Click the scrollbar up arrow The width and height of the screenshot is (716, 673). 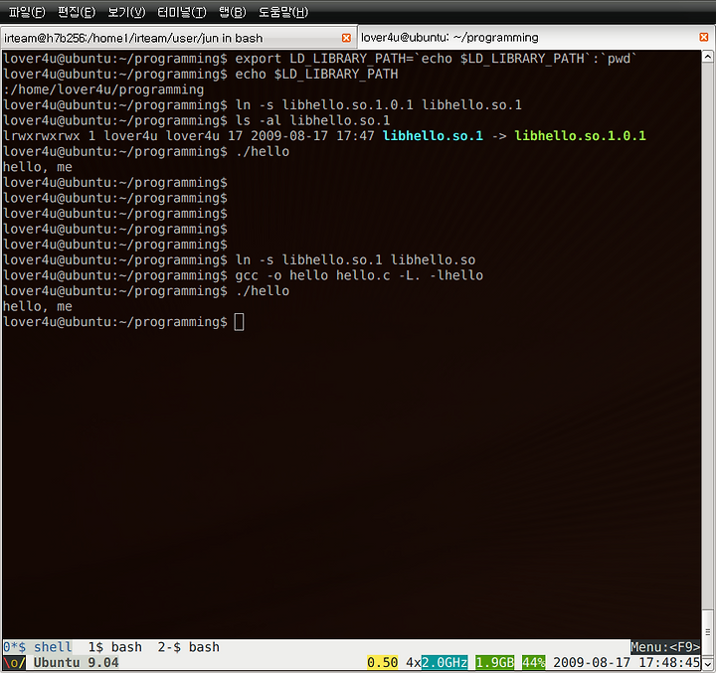(x=708, y=57)
